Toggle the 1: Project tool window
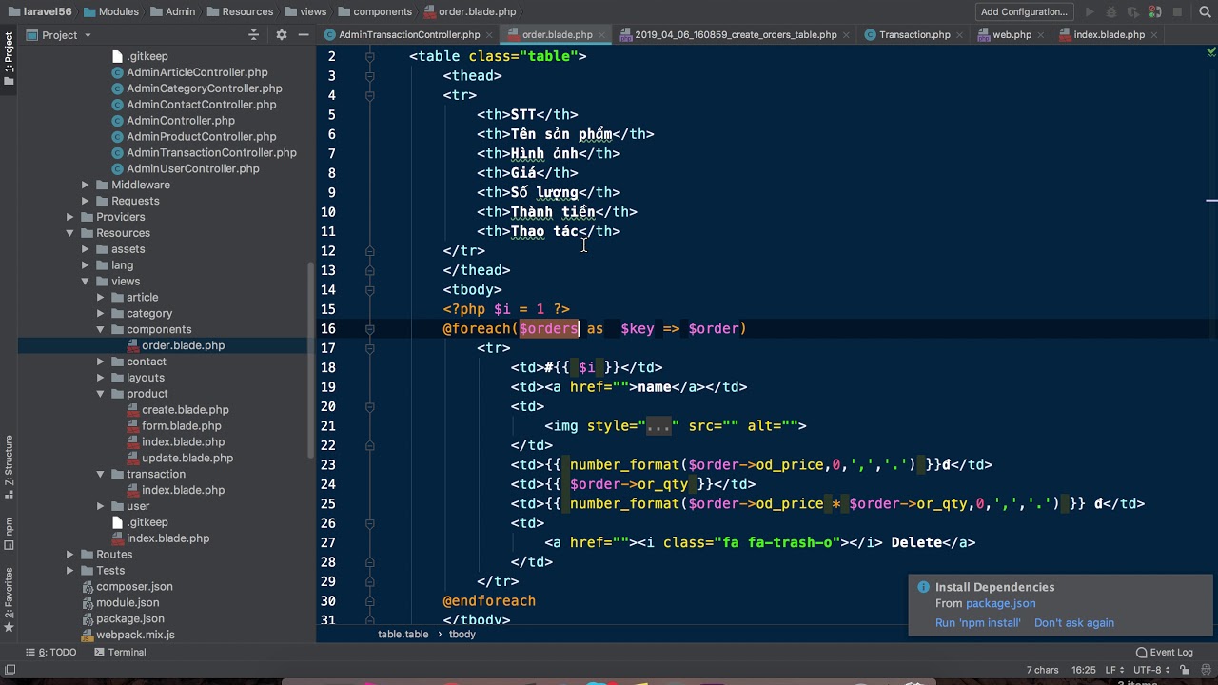The height and width of the screenshot is (685, 1218). tap(9, 59)
